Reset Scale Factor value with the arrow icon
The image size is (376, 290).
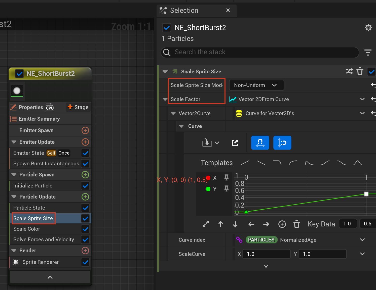[x=373, y=99]
